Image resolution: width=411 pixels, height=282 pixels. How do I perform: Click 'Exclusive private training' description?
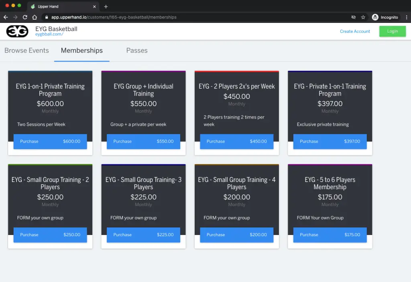tap(323, 125)
